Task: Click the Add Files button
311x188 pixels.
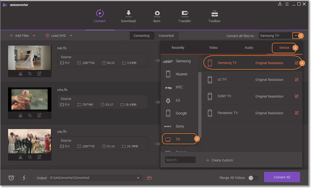Action: (19, 36)
